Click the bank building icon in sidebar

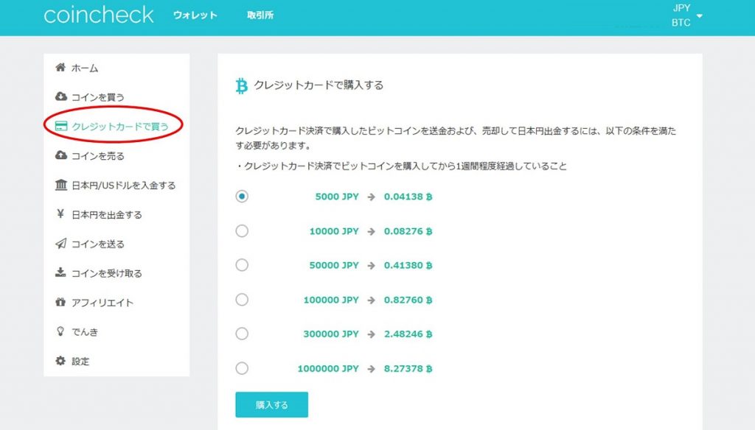click(x=60, y=185)
